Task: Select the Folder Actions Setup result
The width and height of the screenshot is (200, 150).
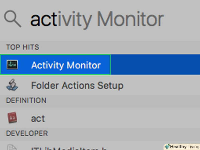Action: [x=77, y=85]
